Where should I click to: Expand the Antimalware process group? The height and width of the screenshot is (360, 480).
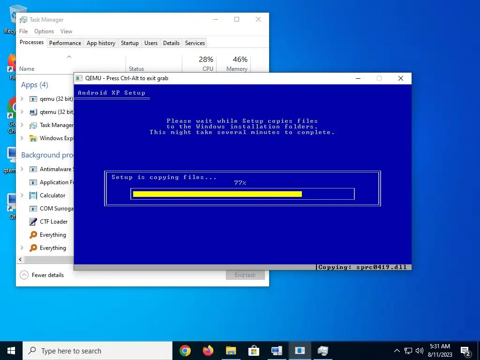point(22,169)
